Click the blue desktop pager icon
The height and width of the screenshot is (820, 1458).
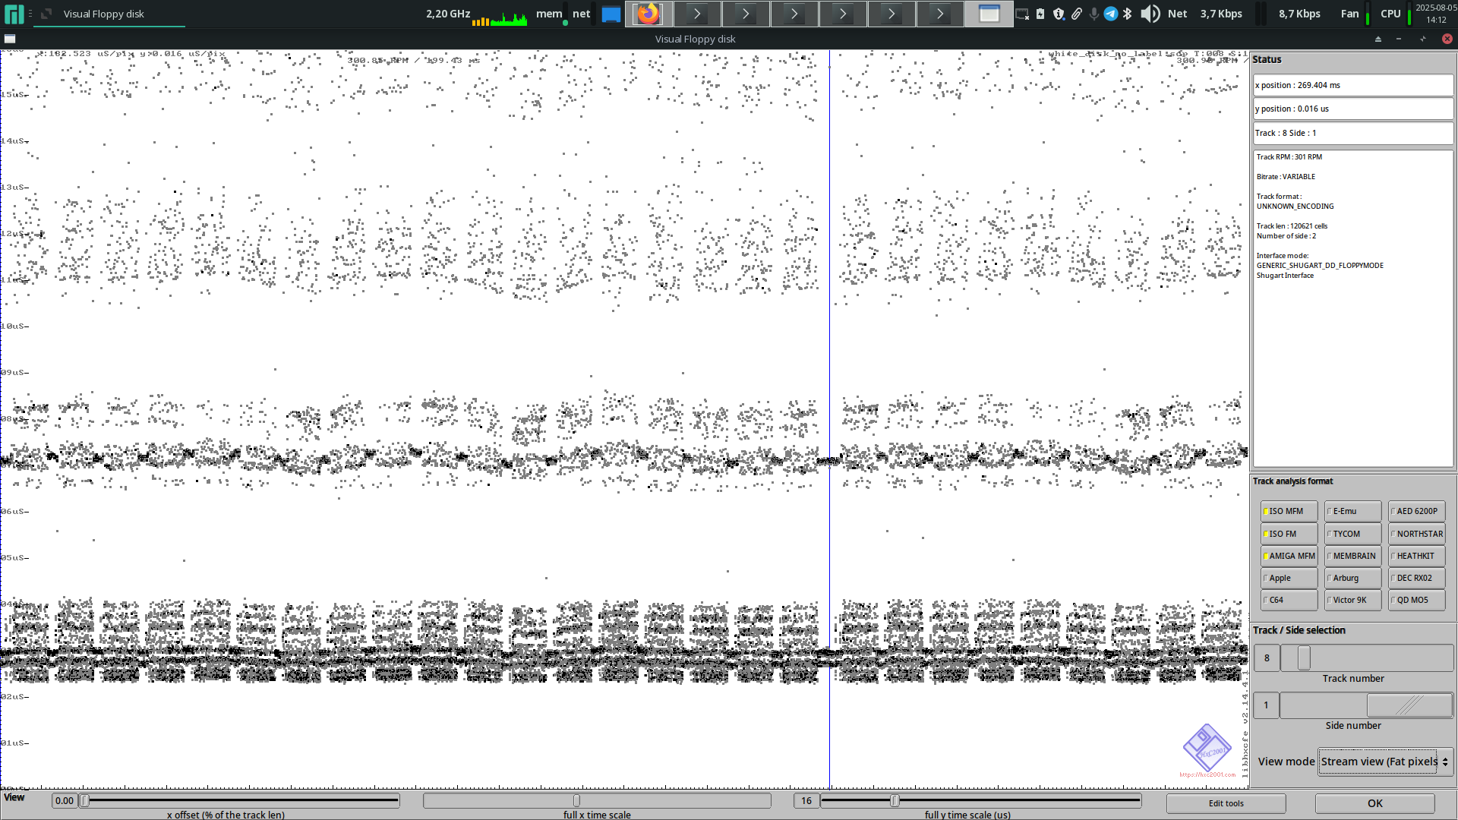611,14
